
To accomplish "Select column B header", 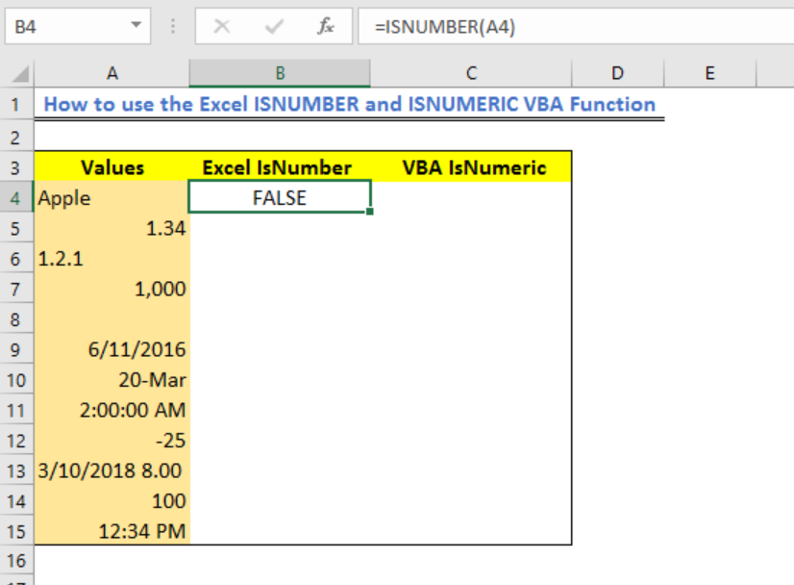I will click(x=280, y=73).
